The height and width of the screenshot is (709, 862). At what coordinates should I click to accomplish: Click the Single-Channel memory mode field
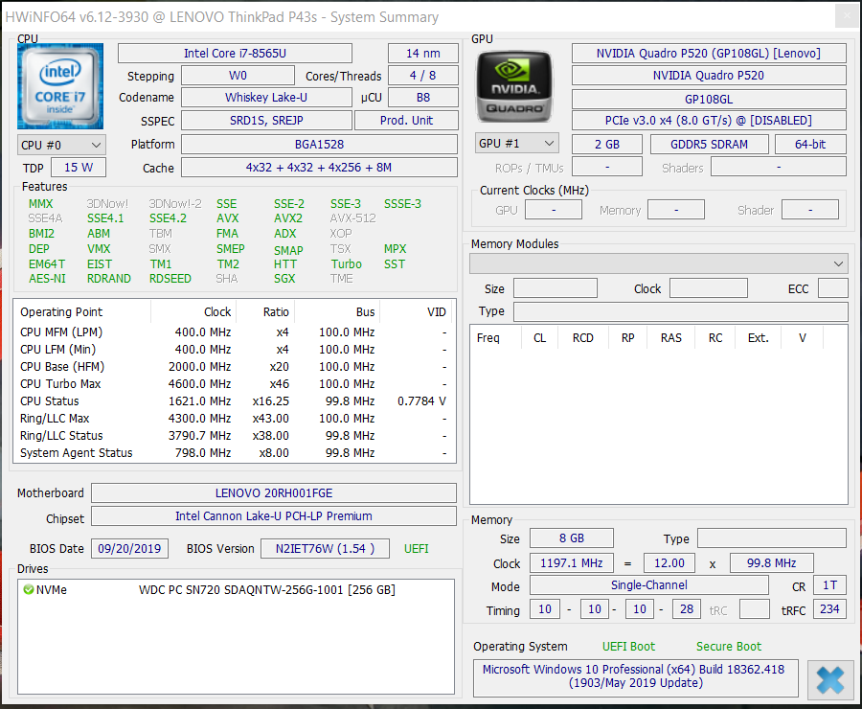click(x=648, y=585)
